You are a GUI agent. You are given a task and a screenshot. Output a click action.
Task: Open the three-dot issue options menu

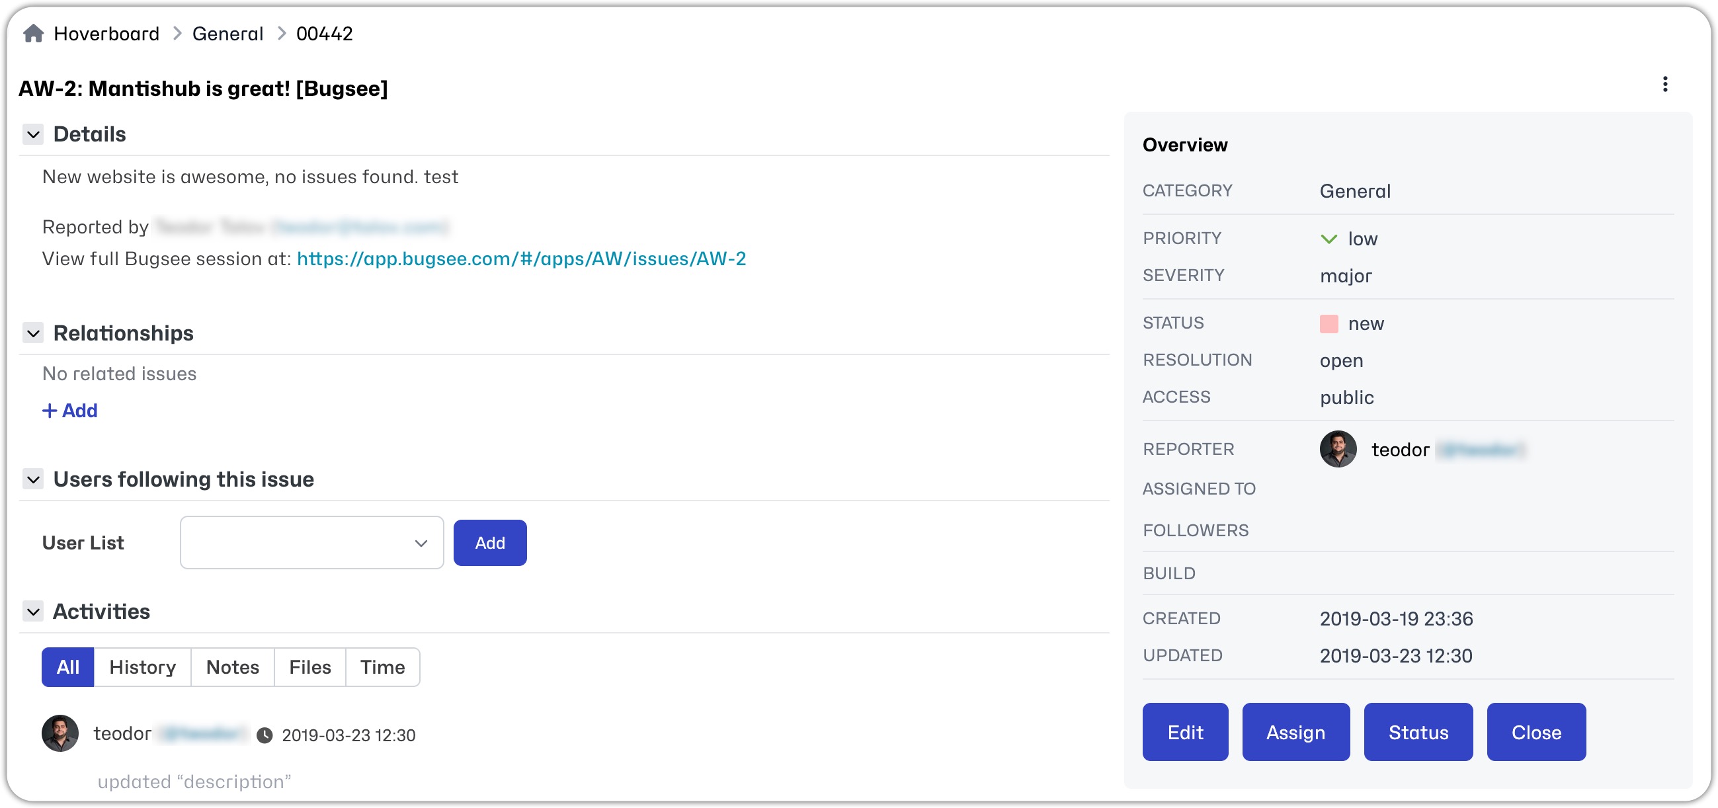pyautogui.click(x=1664, y=84)
